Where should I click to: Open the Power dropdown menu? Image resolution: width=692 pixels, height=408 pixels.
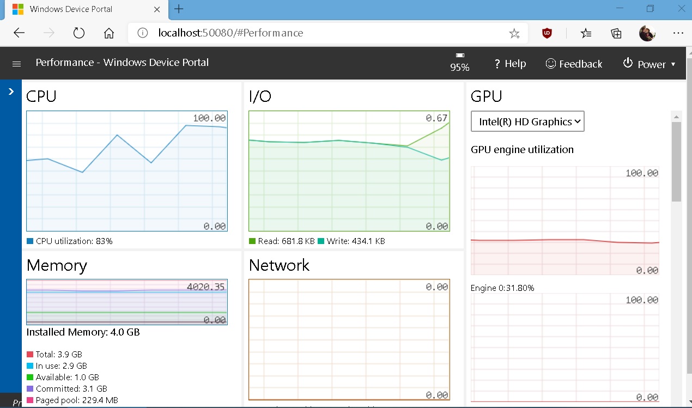click(x=649, y=64)
